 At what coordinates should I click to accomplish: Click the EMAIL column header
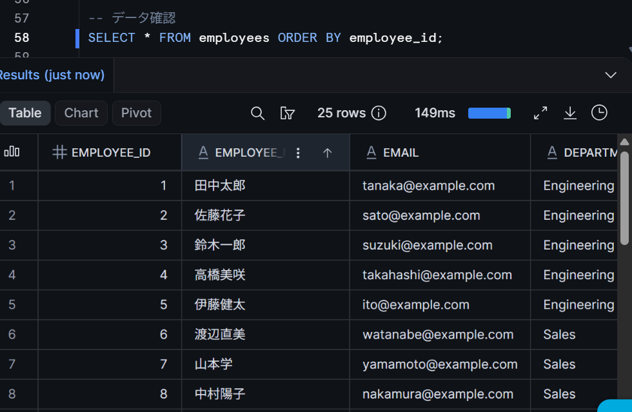[x=440, y=152]
